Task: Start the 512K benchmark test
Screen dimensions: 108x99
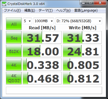Action: pyautogui.click(x=14, y=51)
